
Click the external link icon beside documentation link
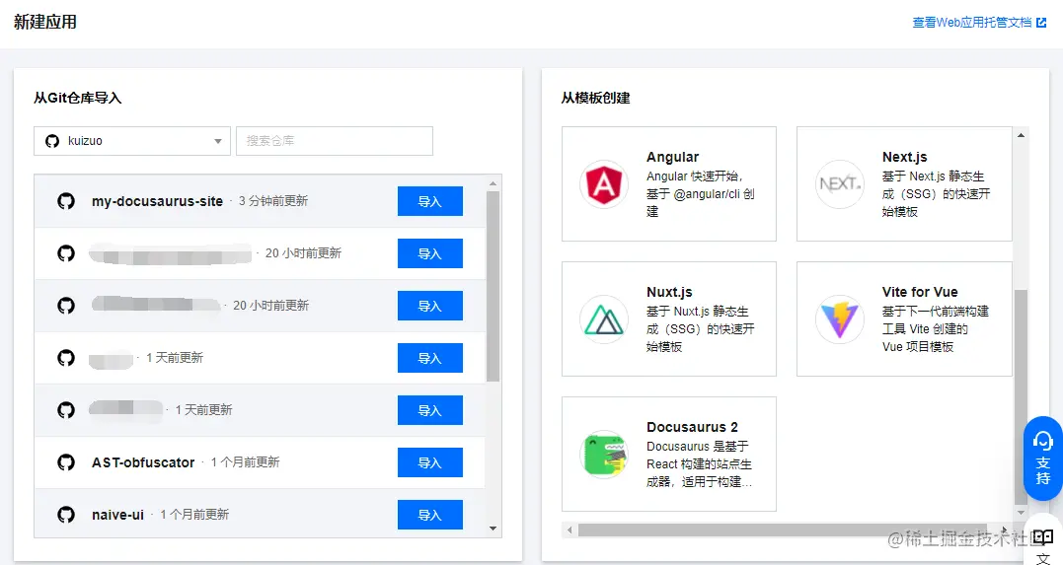[1041, 23]
